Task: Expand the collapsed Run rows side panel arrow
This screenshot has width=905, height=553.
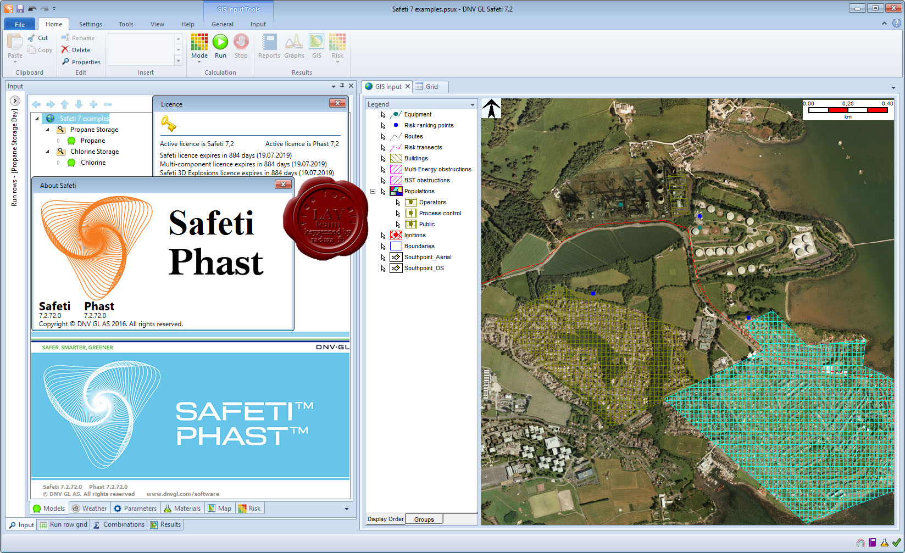Action: (x=15, y=101)
